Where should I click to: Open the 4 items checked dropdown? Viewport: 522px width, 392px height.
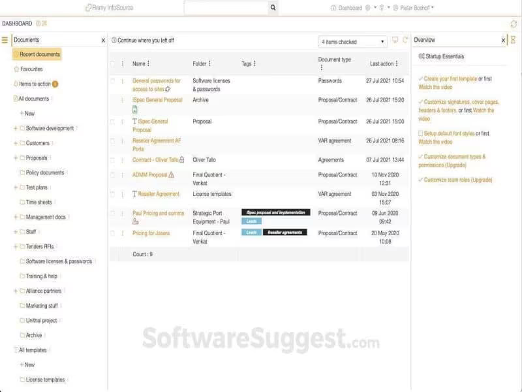[352, 42]
